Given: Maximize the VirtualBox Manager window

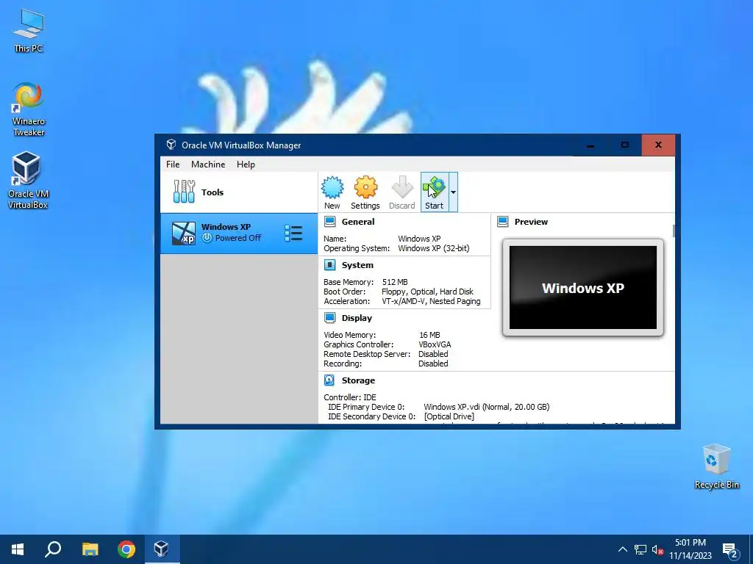Looking at the screenshot, I should pyautogui.click(x=625, y=145).
